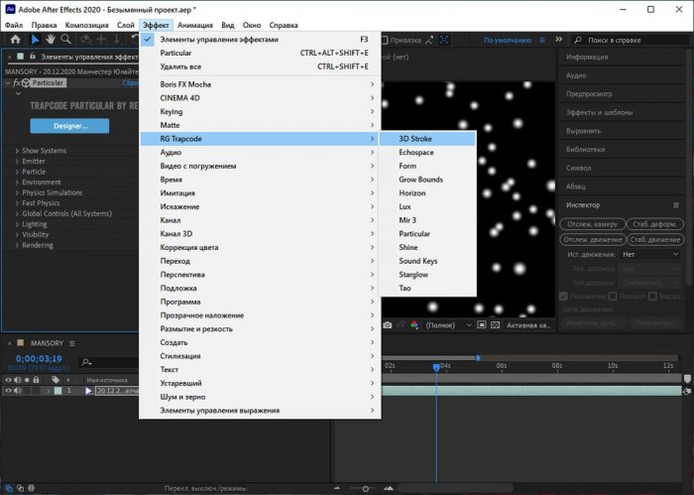Click the Перекл. выключ./режимы button

[x=205, y=488]
